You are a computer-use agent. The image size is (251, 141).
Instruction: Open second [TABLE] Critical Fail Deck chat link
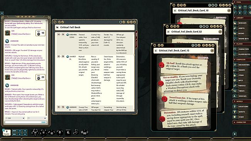[21, 78]
